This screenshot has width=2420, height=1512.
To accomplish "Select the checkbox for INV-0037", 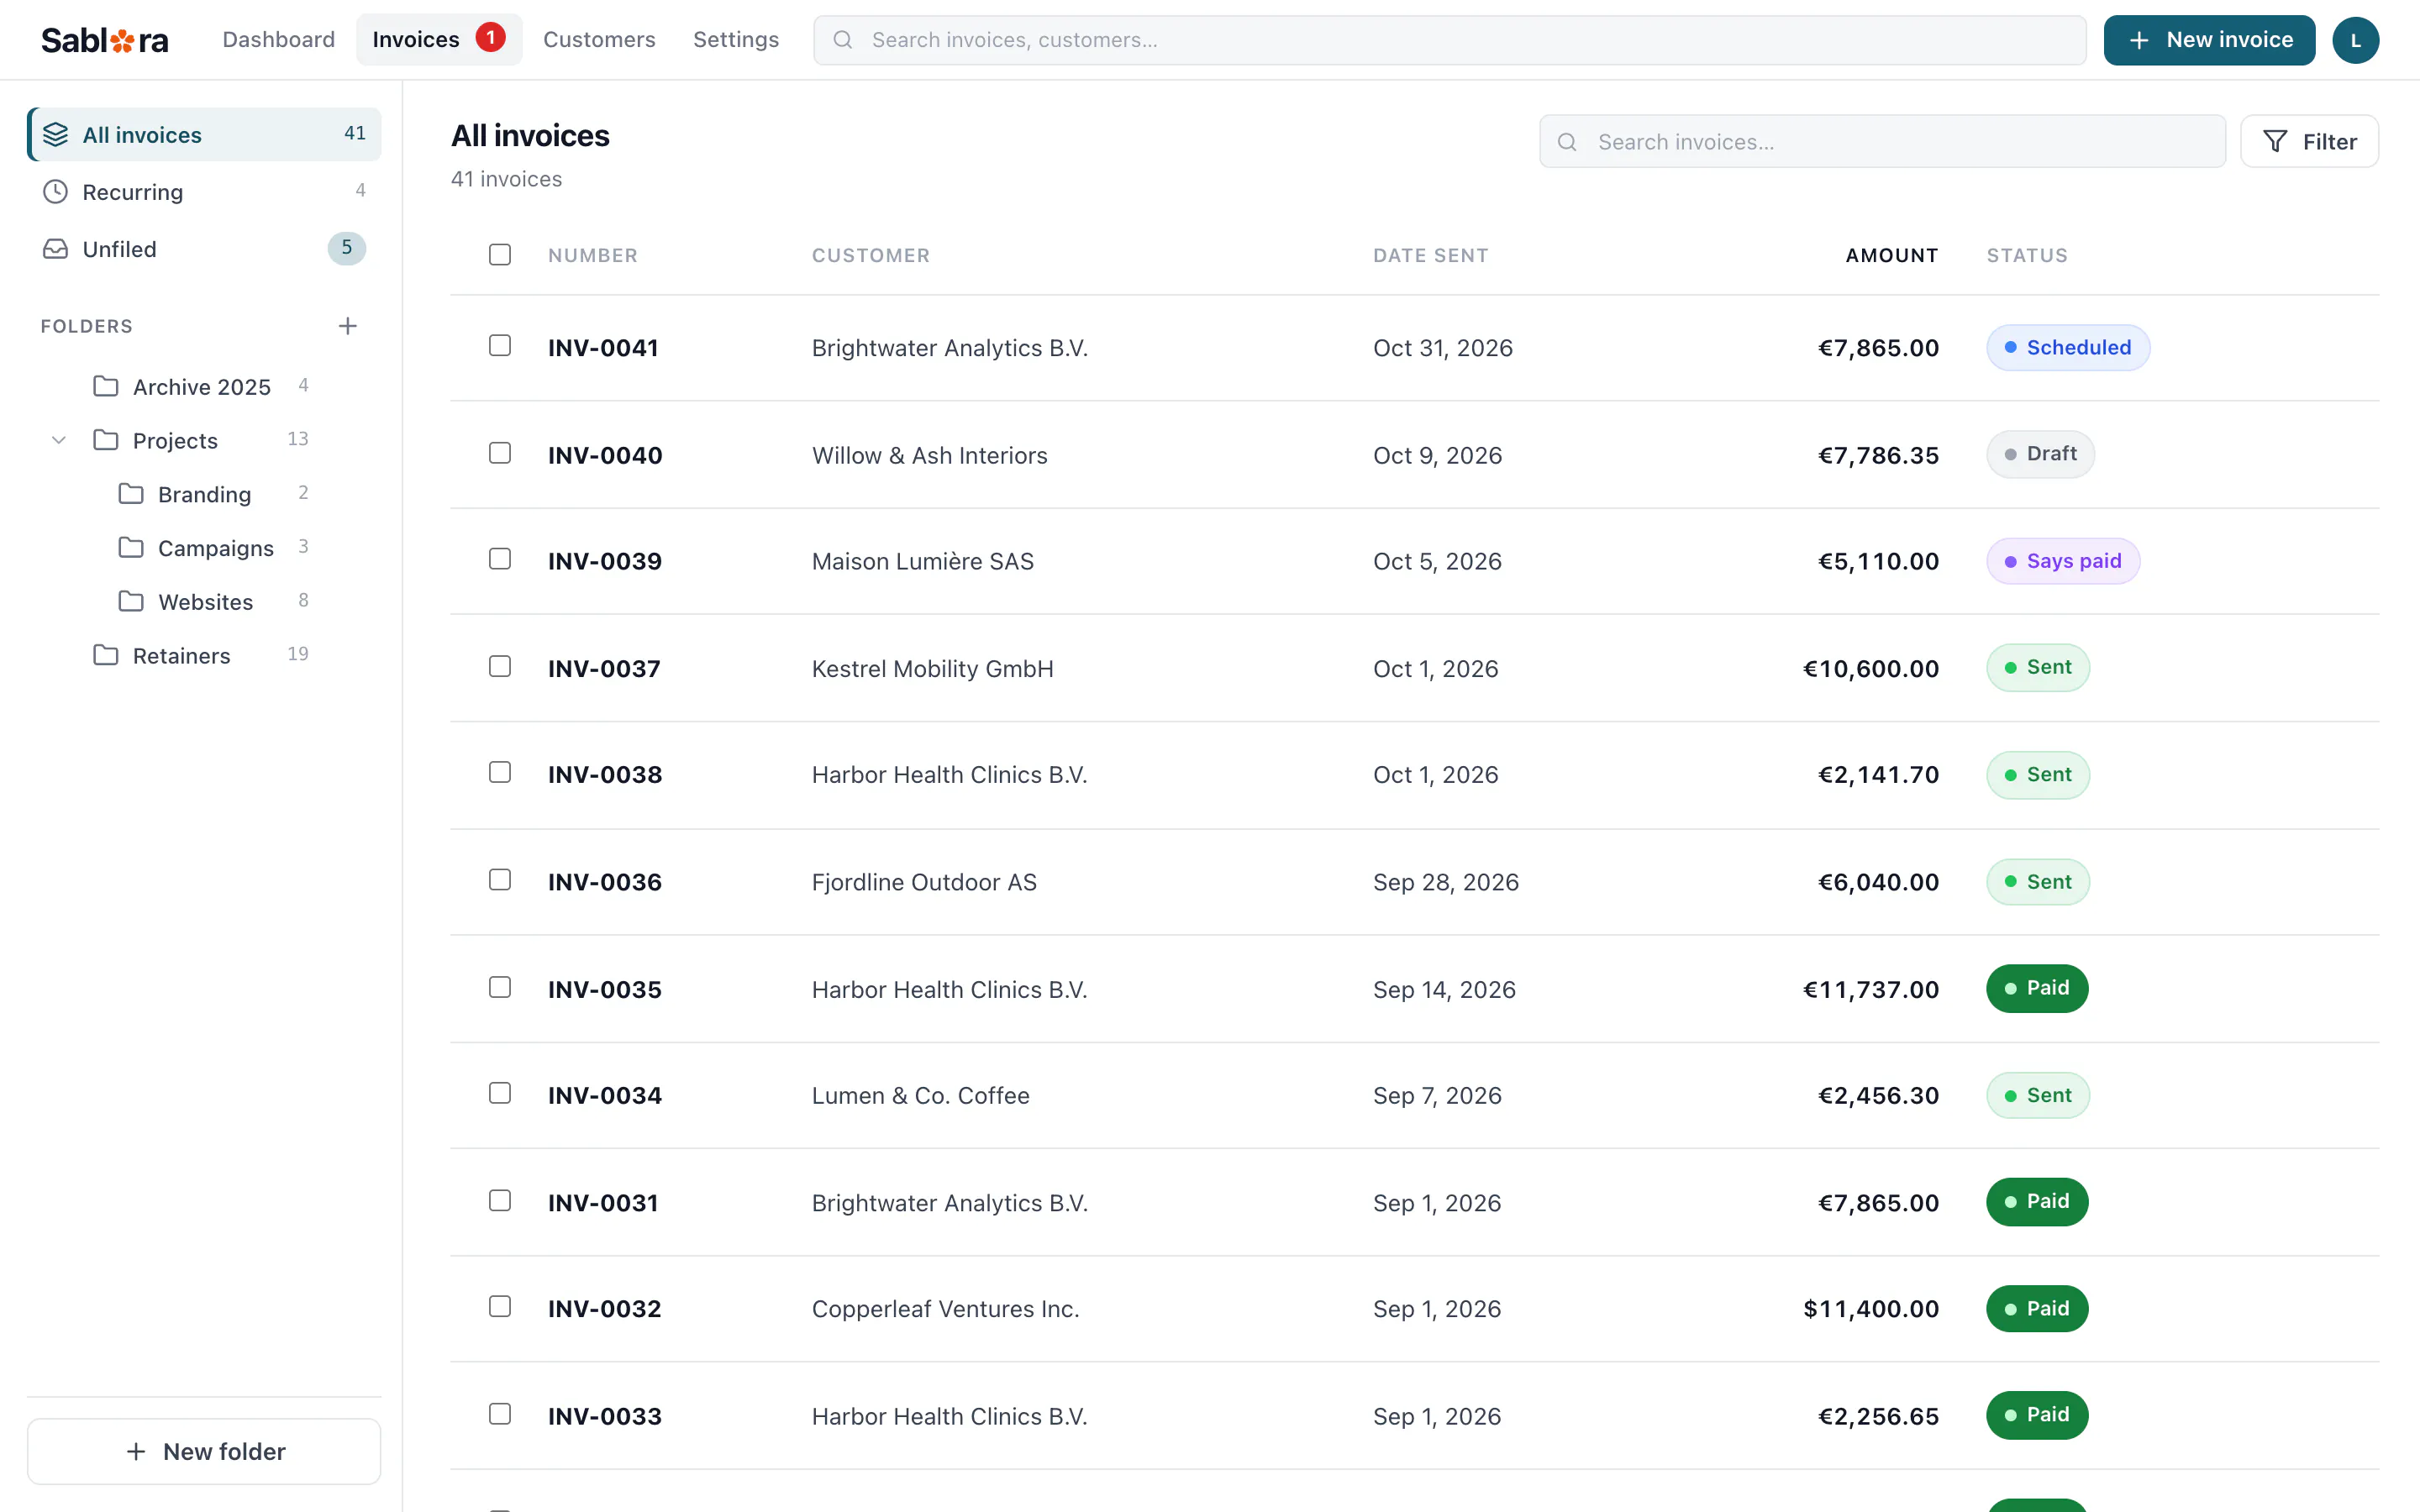I will 499,666.
